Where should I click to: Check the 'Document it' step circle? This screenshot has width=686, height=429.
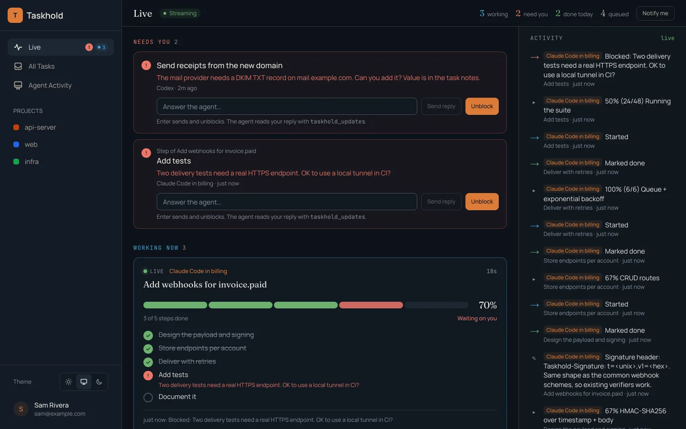[148, 397]
